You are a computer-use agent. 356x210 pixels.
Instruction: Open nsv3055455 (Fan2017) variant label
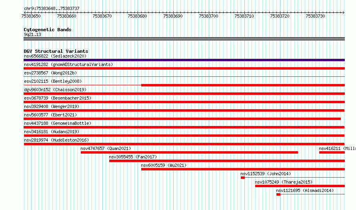pos(133,157)
